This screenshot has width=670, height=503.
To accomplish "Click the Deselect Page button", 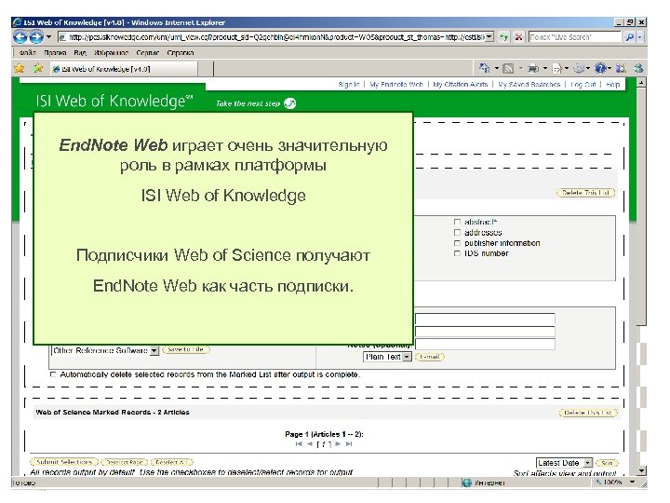I will click(x=125, y=462).
